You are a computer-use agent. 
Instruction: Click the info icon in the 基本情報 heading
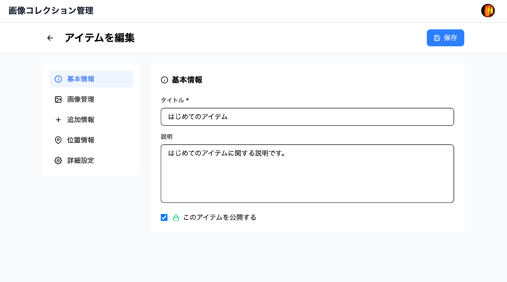point(164,80)
